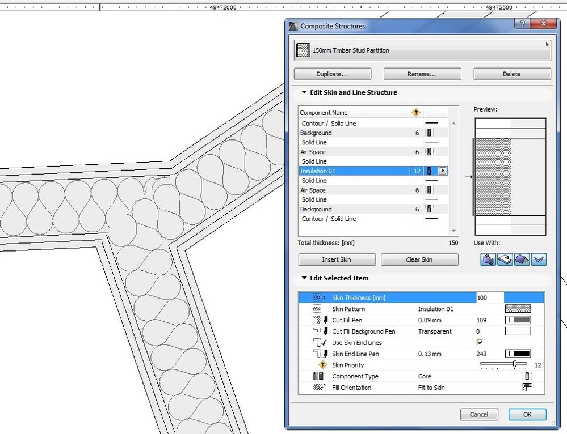567x434 pixels.
Task: Toggle Use With Shell icon
Action: 539,259
